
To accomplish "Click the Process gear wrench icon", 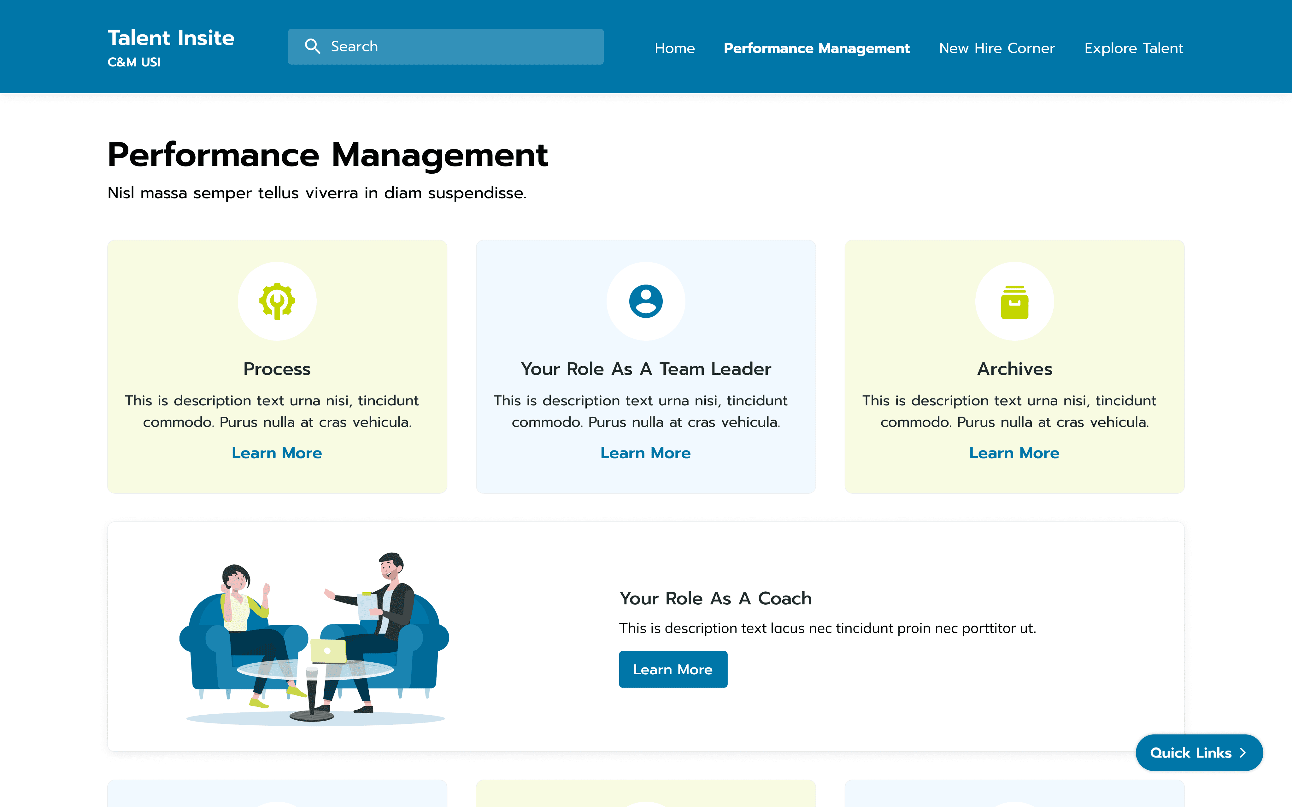I will pos(277,301).
